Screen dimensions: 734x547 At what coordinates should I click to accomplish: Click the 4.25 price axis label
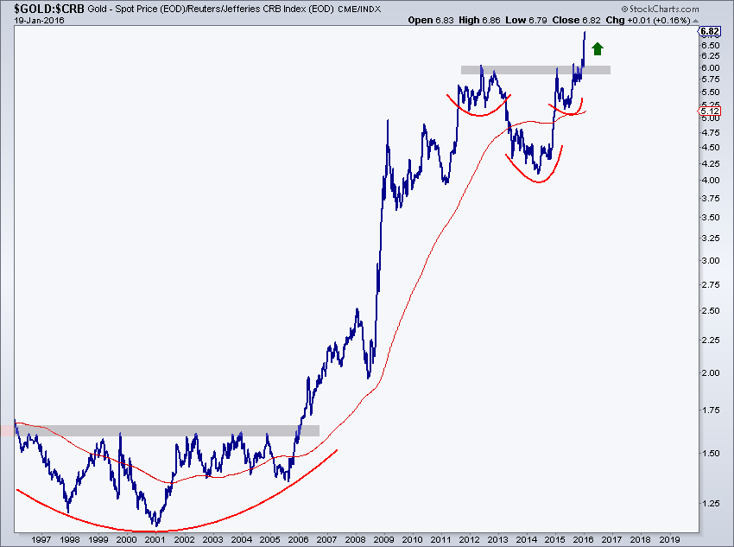[x=711, y=164]
